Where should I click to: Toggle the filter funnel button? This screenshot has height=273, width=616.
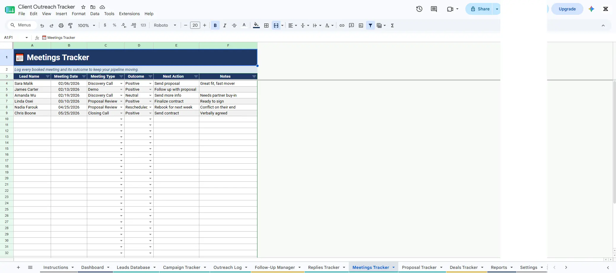pos(370,25)
